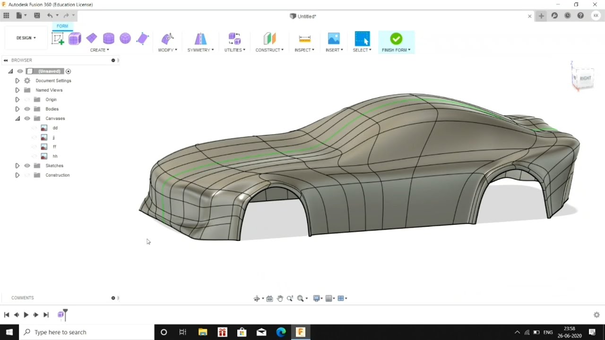605x340 pixels.
Task: Toggle visibility of canvas dd
Action: coord(34,128)
